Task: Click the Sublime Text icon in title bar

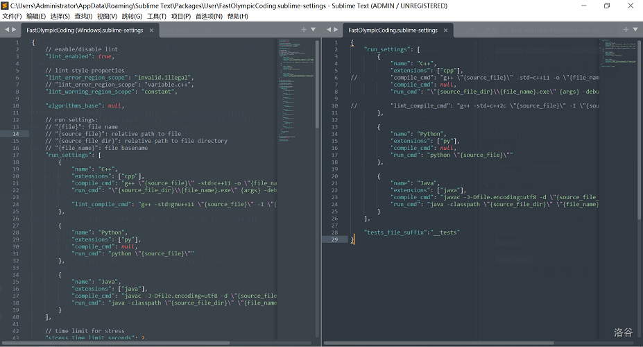Action: [6, 6]
